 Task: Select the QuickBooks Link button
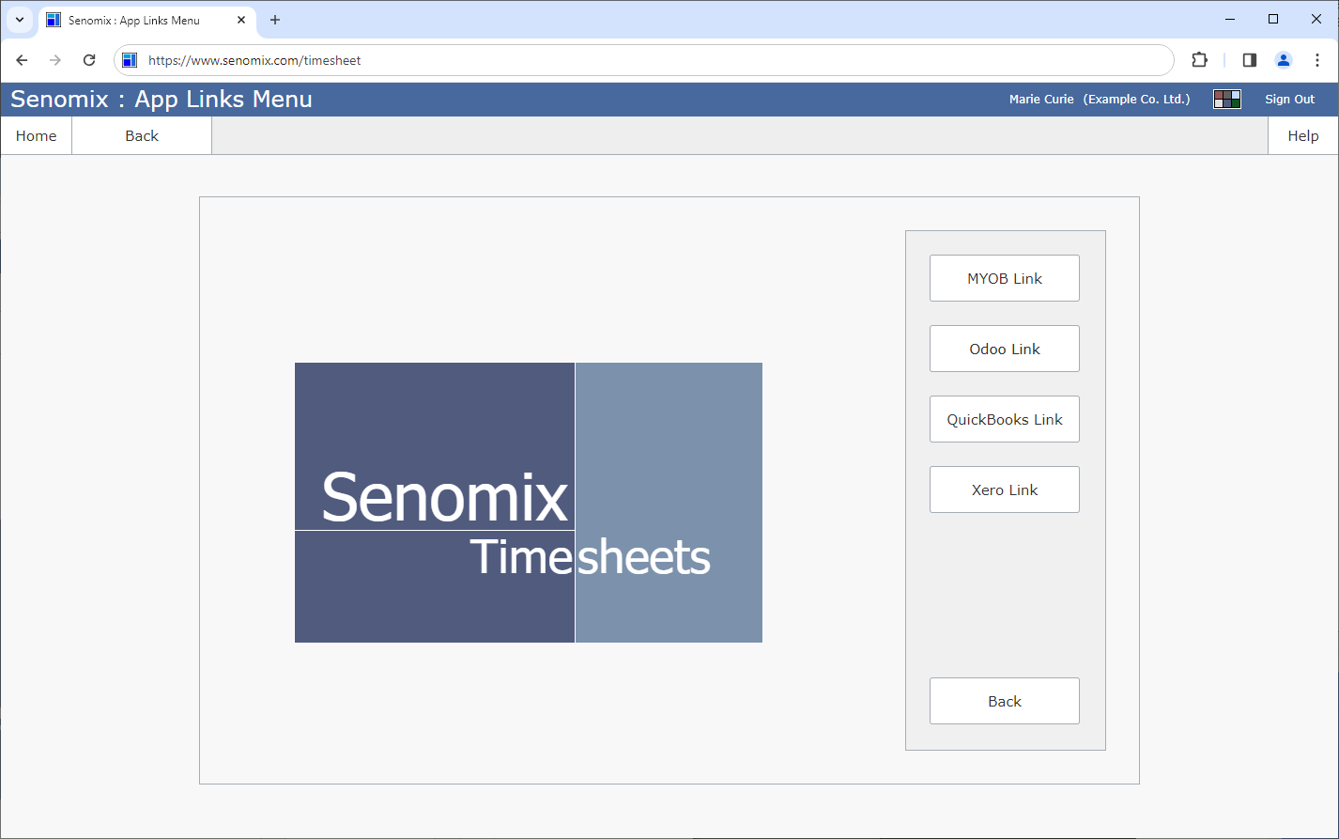click(1004, 419)
